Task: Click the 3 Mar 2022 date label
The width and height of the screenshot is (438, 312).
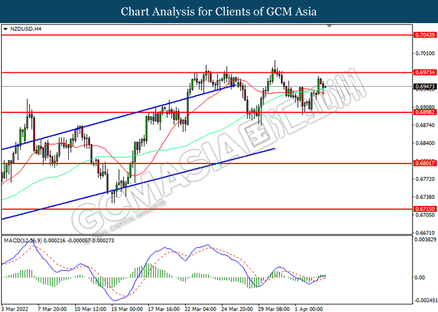Action: point(14,309)
